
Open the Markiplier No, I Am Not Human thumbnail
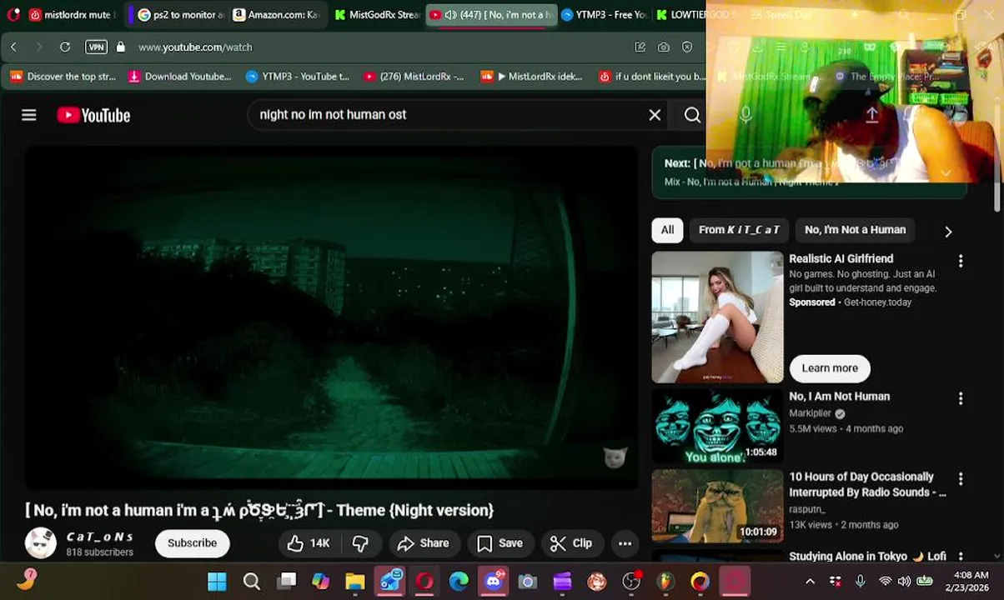coord(717,427)
